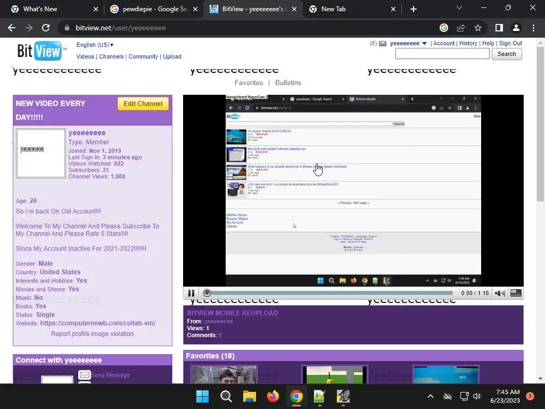Open the inbox envelope icon
Screen dimensions: 545x409
(x=383, y=44)
